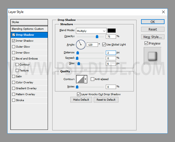
Task: Click the style preview thumbnail
Action: 152,56
